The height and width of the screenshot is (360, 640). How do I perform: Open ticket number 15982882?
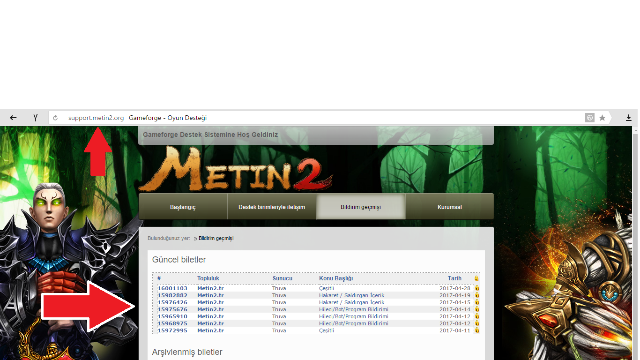[x=172, y=295]
